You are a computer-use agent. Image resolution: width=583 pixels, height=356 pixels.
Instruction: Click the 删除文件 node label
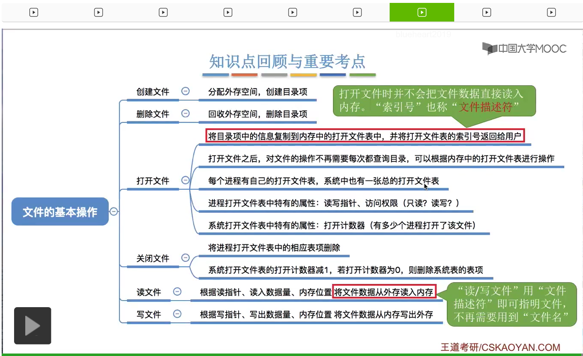[x=153, y=114]
